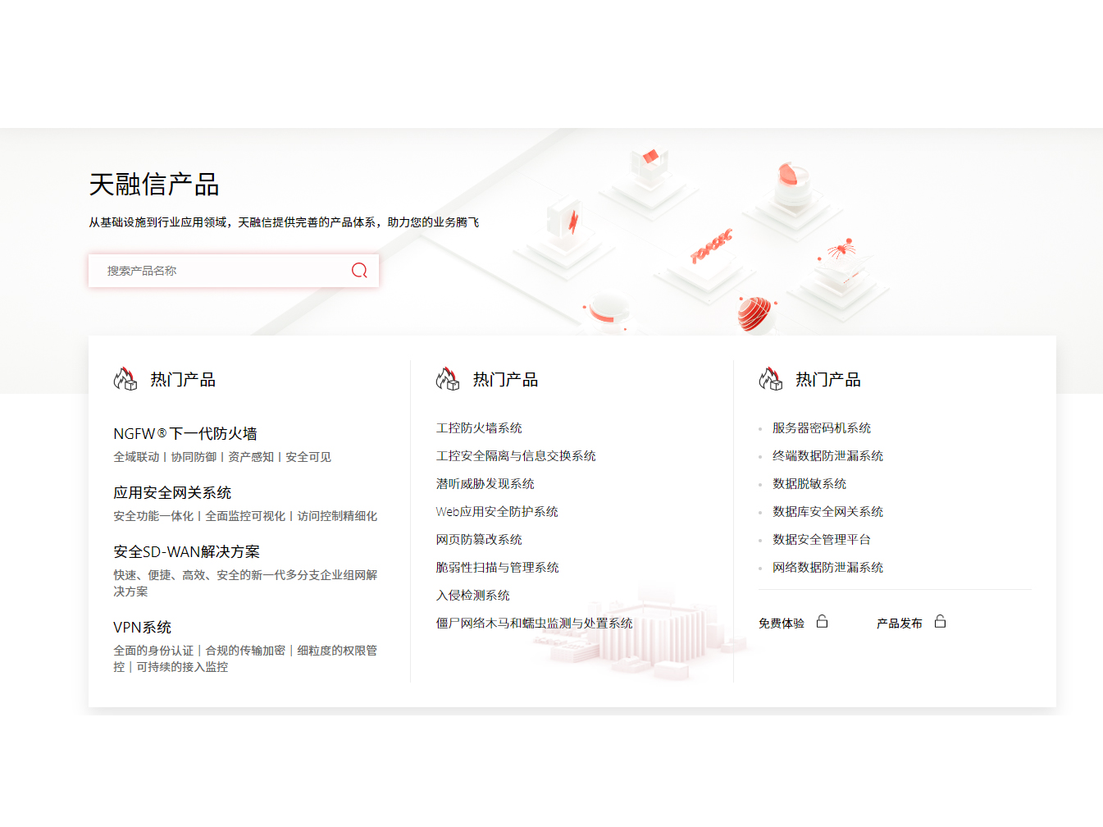Go to 数据安全管理平台
The height and width of the screenshot is (827, 1103).
[822, 540]
